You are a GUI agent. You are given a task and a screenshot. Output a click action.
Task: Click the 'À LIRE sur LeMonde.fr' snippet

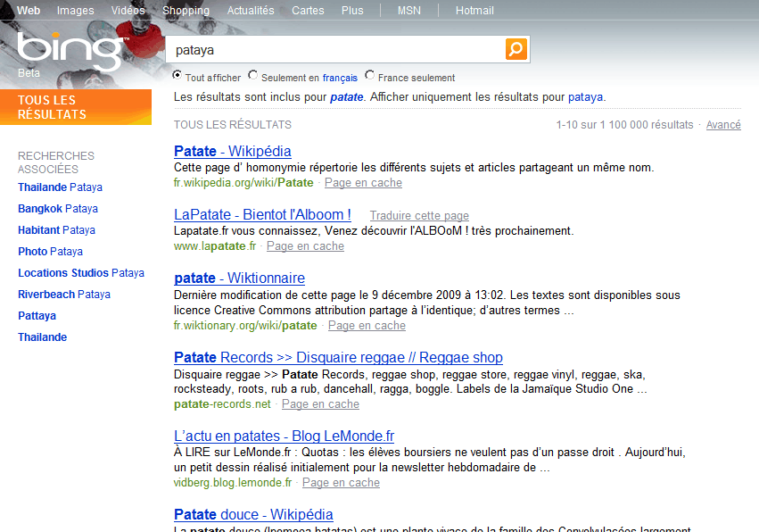[x=430, y=460]
